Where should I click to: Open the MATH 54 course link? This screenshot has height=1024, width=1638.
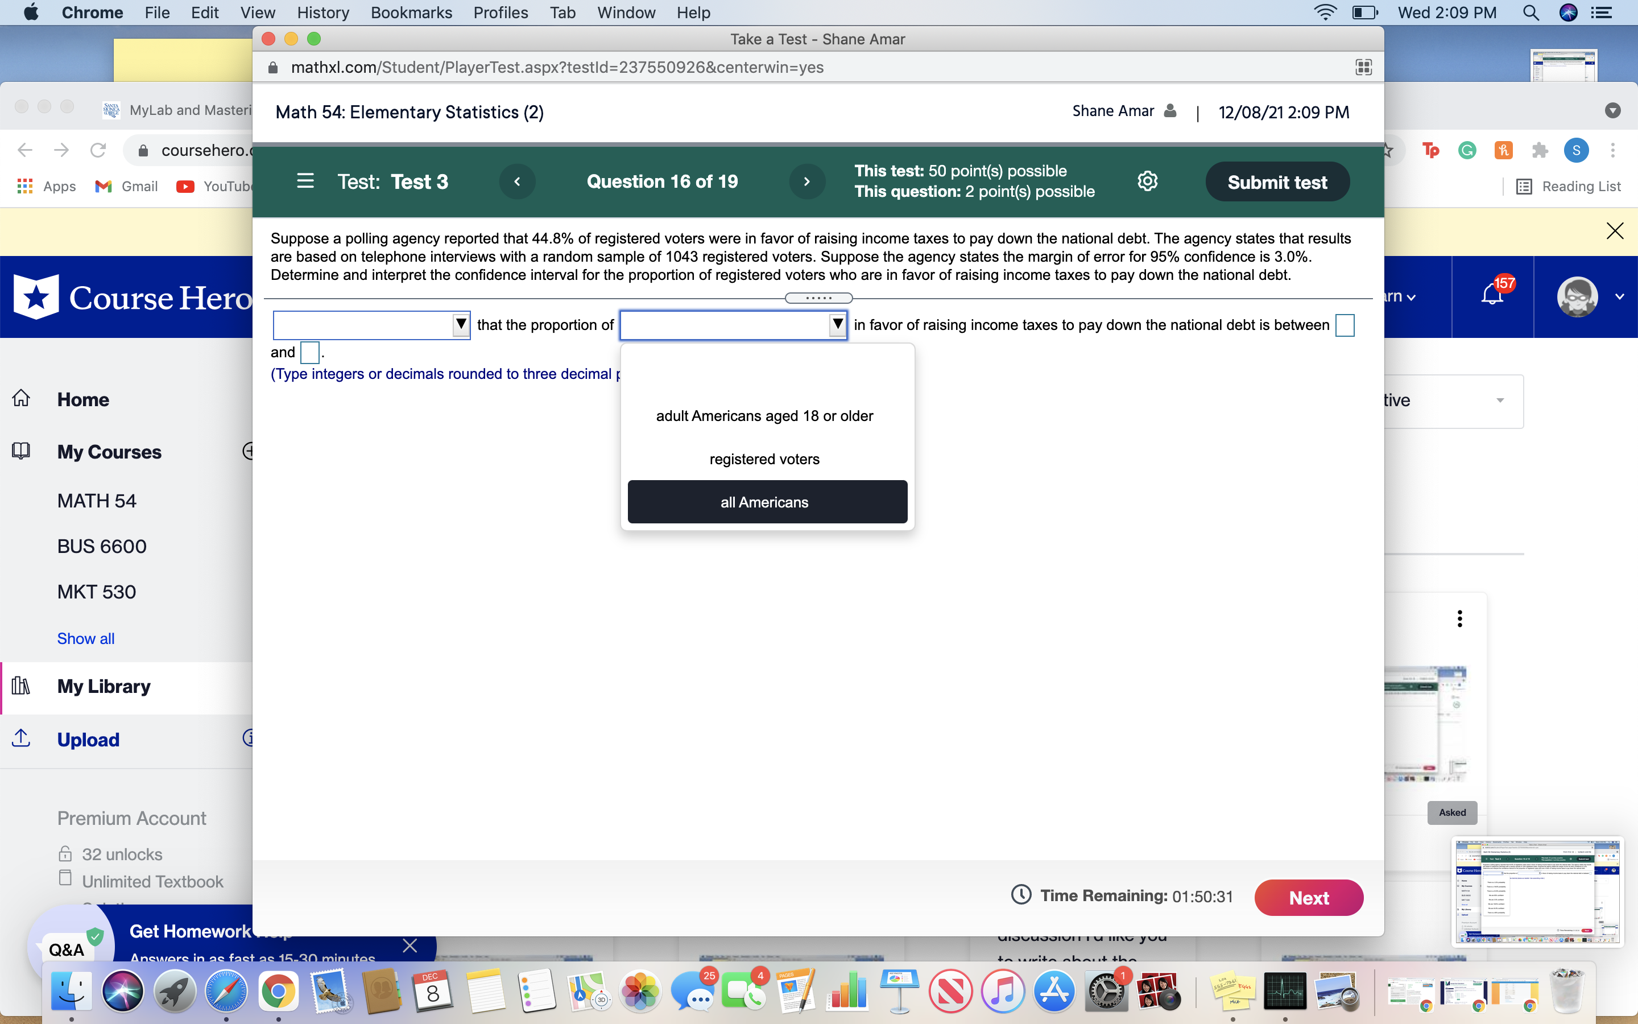pyautogui.click(x=96, y=501)
